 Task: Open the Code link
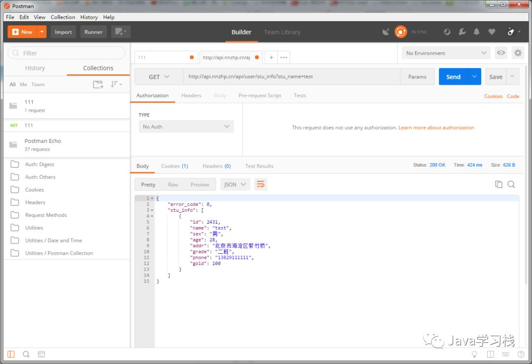click(x=513, y=97)
